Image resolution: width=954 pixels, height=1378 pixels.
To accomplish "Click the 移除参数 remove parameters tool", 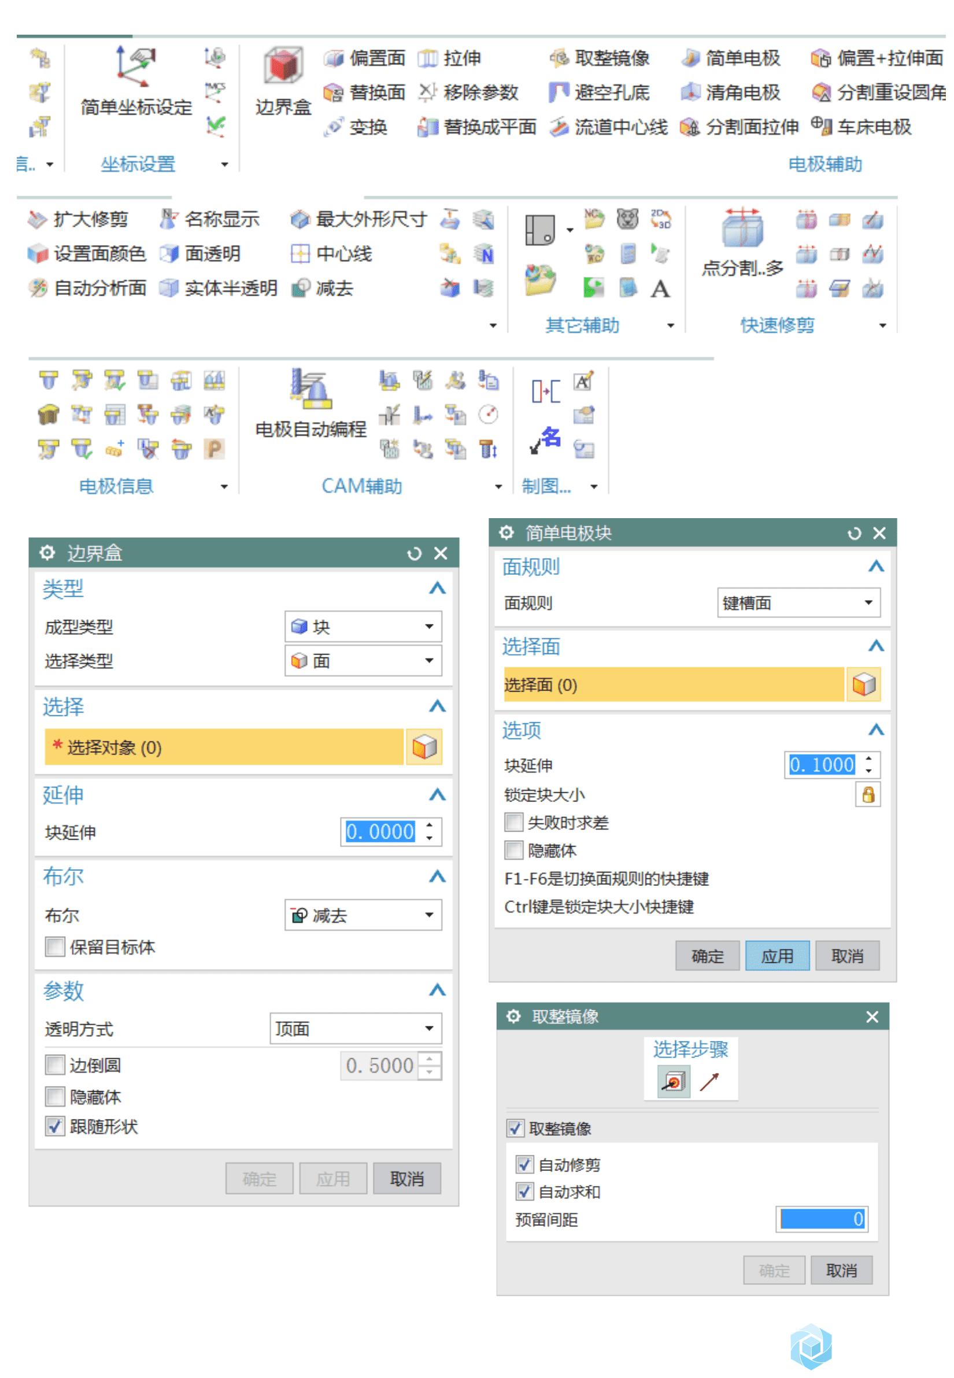I will tap(468, 92).
